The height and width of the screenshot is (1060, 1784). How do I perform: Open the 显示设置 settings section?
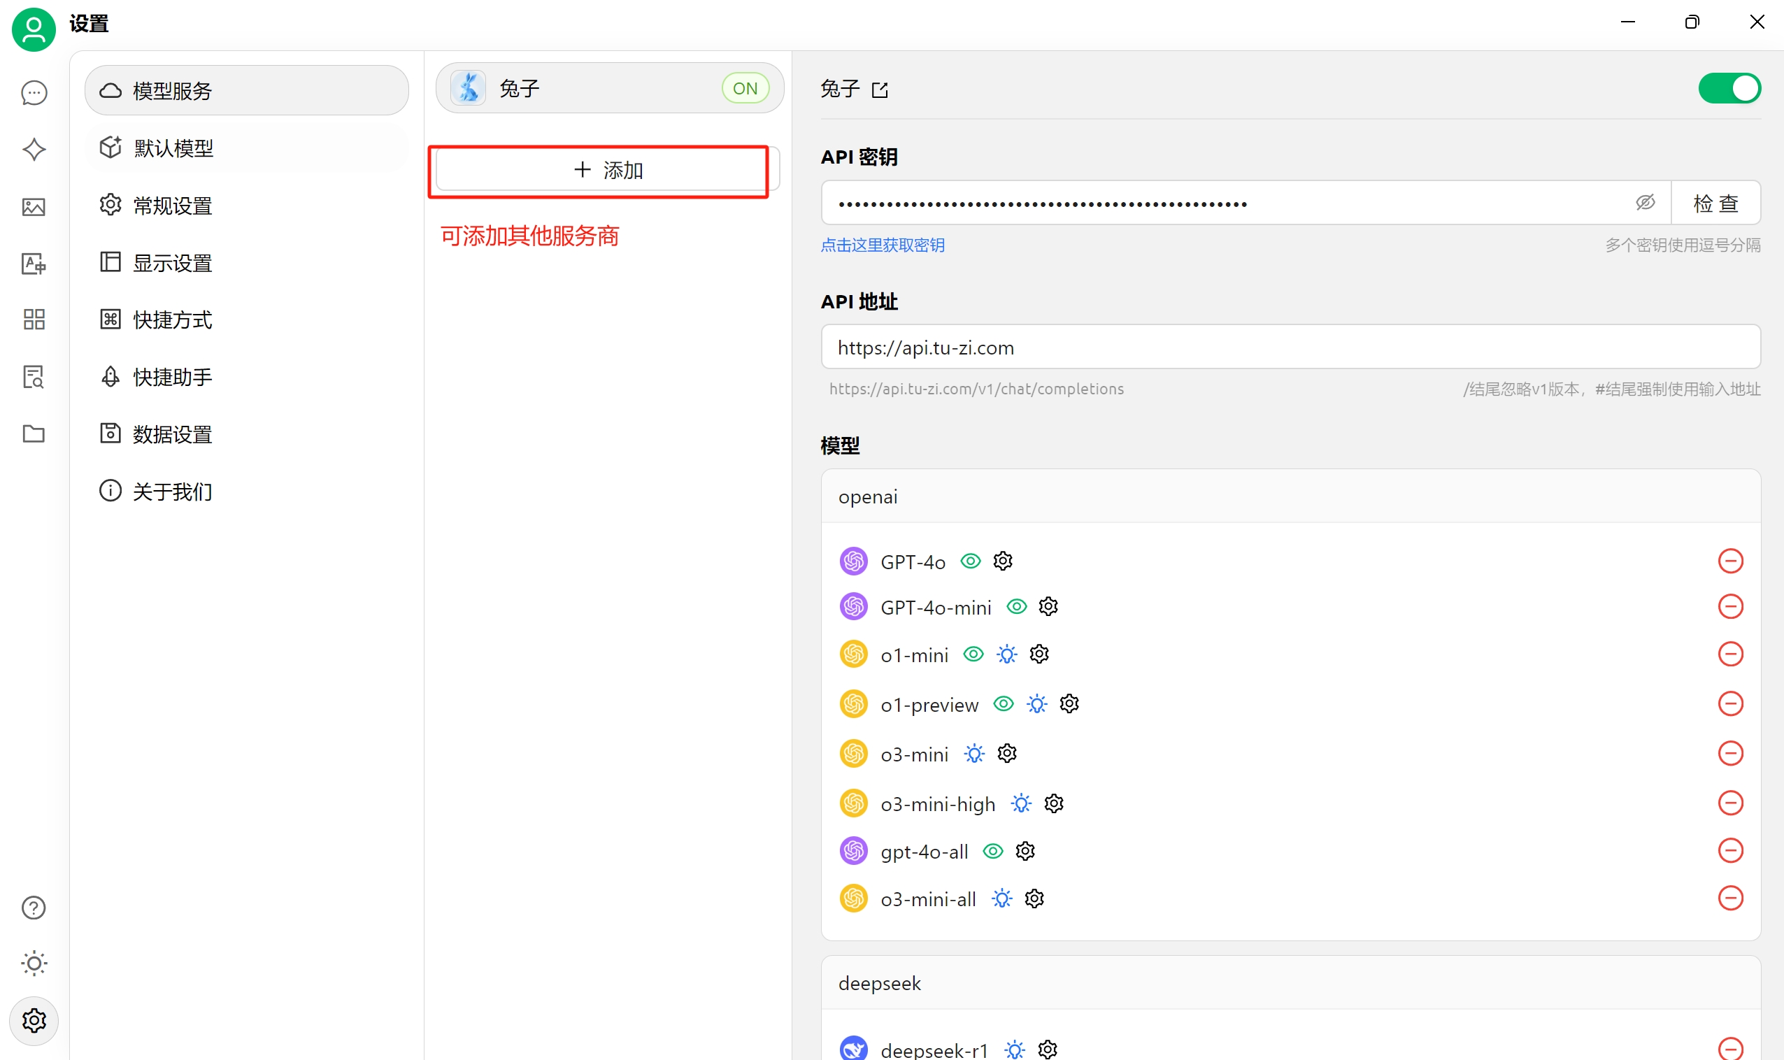click(172, 263)
